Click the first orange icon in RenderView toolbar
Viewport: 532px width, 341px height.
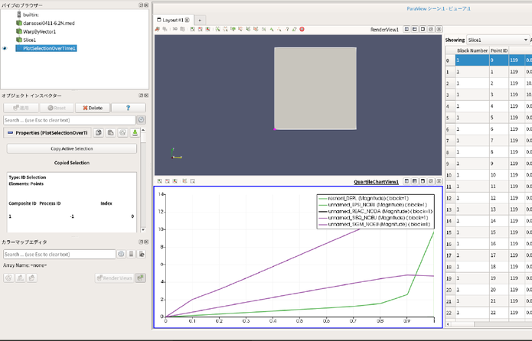[x=157, y=29]
